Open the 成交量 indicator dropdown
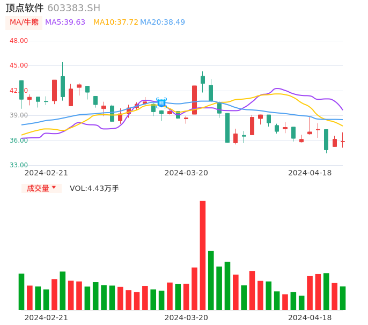This screenshot has width=368, height=325. click(x=38, y=188)
